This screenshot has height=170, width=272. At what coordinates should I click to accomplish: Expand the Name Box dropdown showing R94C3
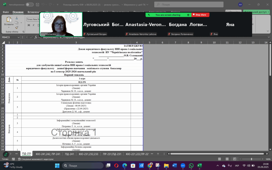19,37
